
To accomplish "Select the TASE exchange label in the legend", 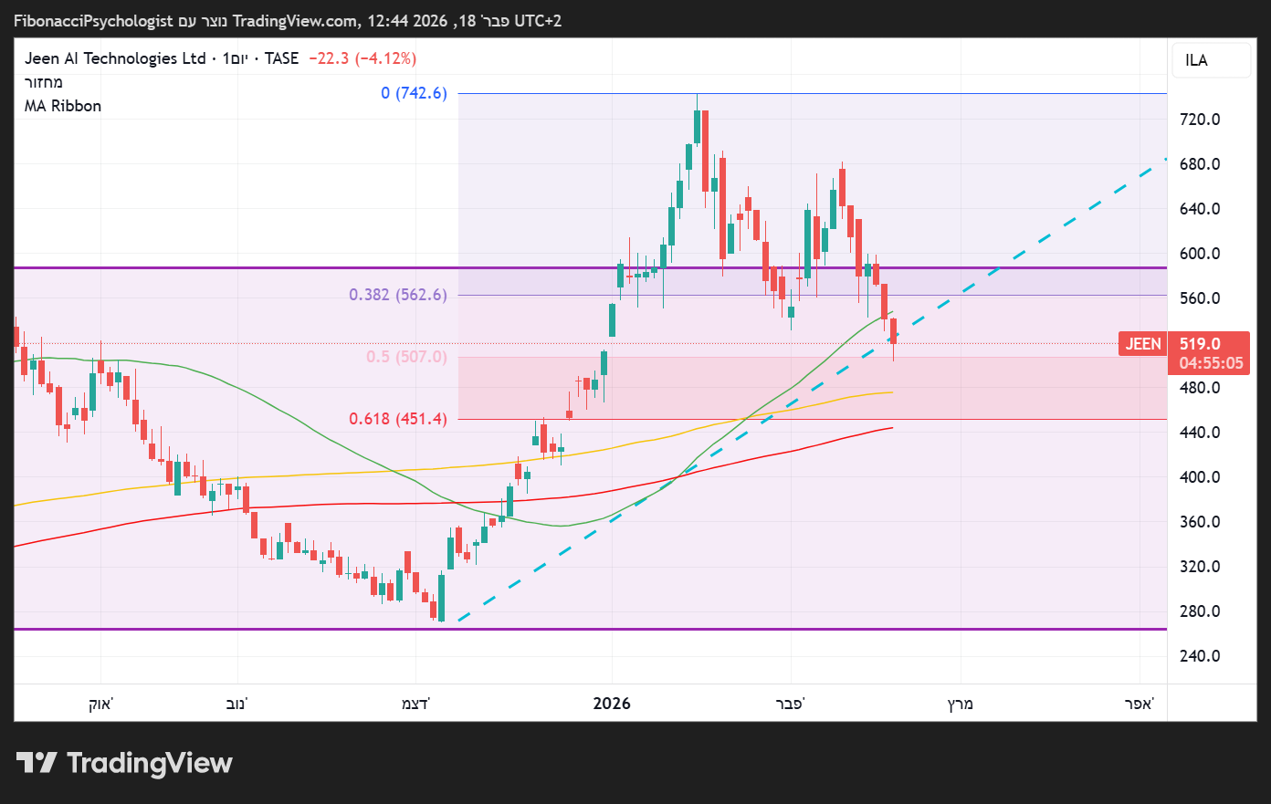I will 281,58.
